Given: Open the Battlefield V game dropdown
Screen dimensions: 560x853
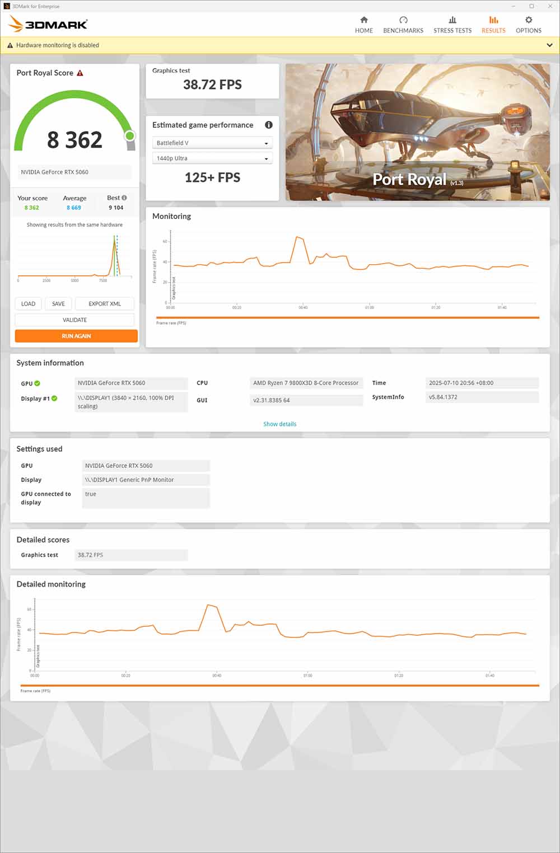Looking at the screenshot, I should pyautogui.click(x=212, y=143).
